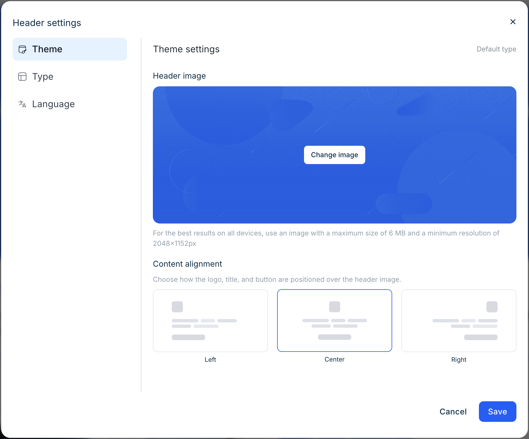The width and height of the screenshot is (529, 439).
Task: Click the Left label under alignment preview
Action: 210,360
